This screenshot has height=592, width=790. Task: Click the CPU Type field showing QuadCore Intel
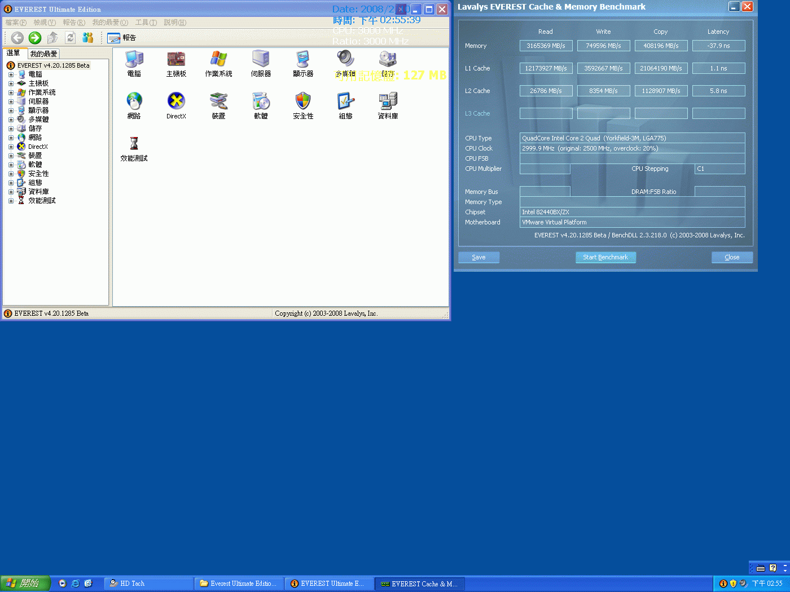(x=632, y=138)
